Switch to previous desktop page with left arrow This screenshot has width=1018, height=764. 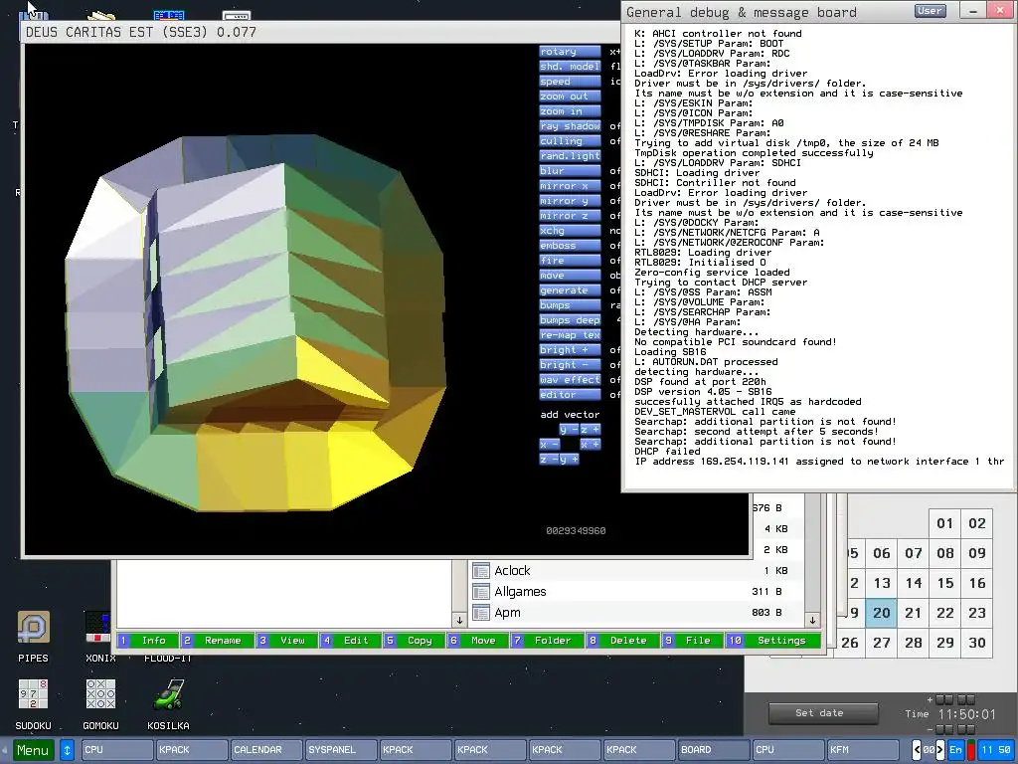918,750
